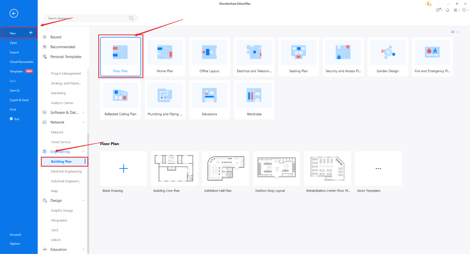
Task: Select Save As in the left menu
Action: 15,91
